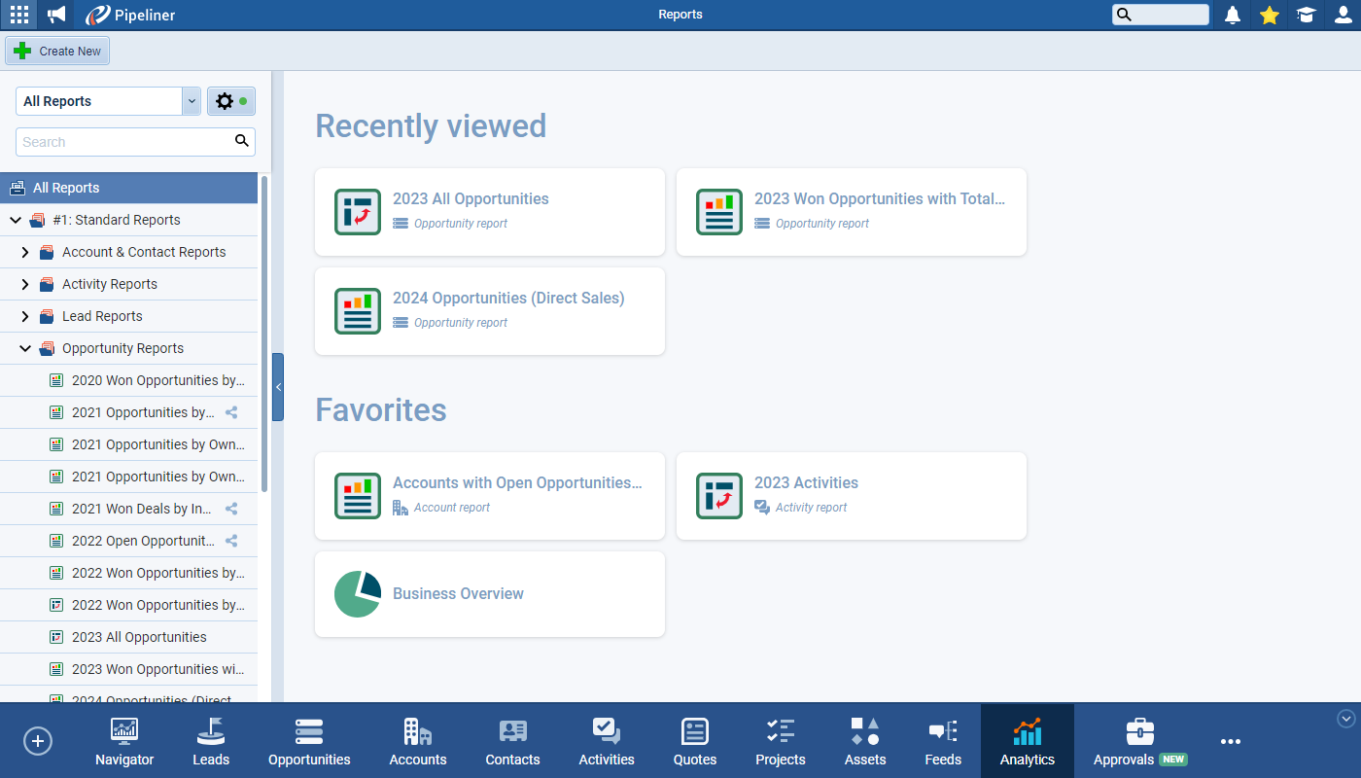Viewport: 1361px width, 778px height.
Task: Open the gear settings button
Action: coord(230,101)
